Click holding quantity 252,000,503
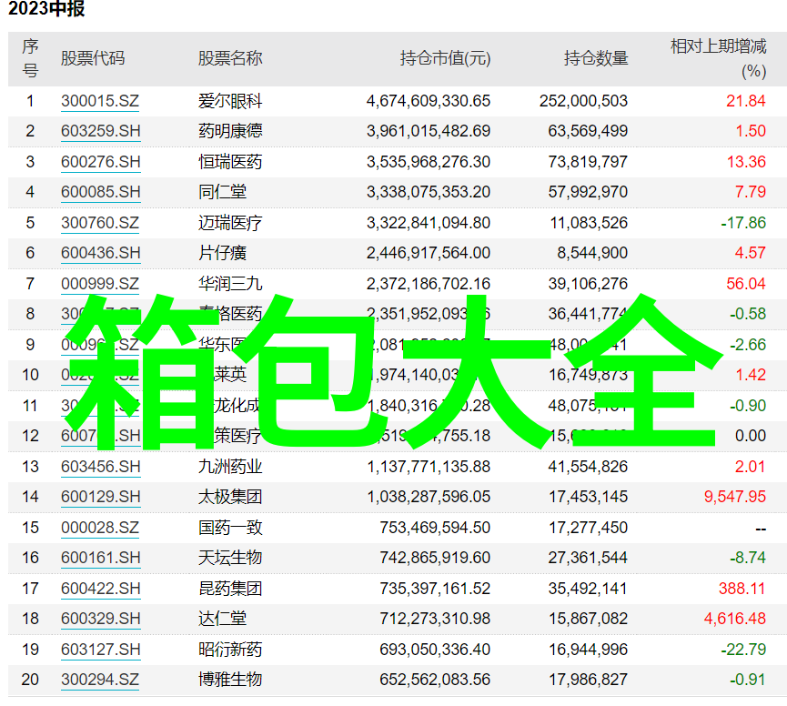The height and width of the screenshot is (706, 787). [583, 101]
